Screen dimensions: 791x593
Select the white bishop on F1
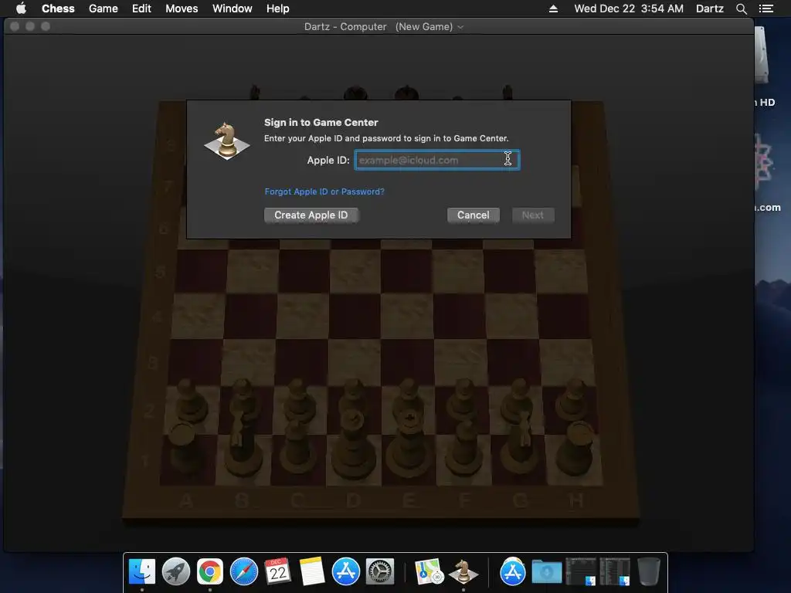pos(464,449)
